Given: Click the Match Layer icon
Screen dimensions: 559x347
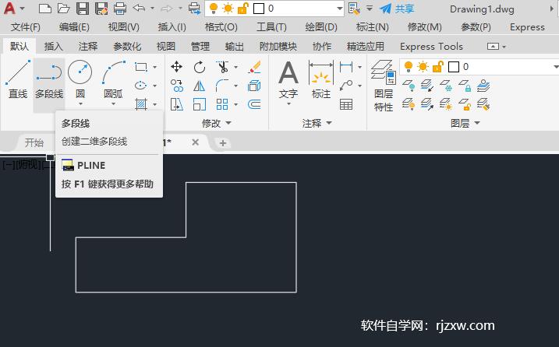Looking at the screenshot, I should (x=483, y=104).
